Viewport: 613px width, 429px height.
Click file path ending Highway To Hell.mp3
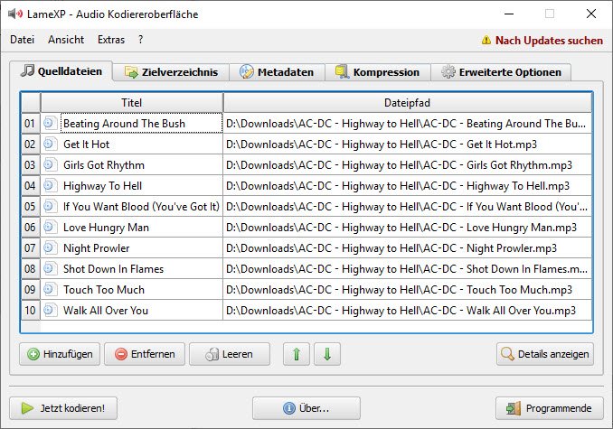coord(398,186)
